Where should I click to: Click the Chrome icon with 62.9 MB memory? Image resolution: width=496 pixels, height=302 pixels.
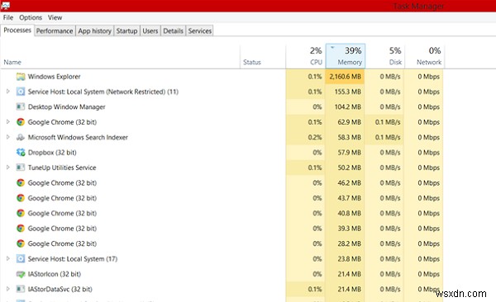21,122
